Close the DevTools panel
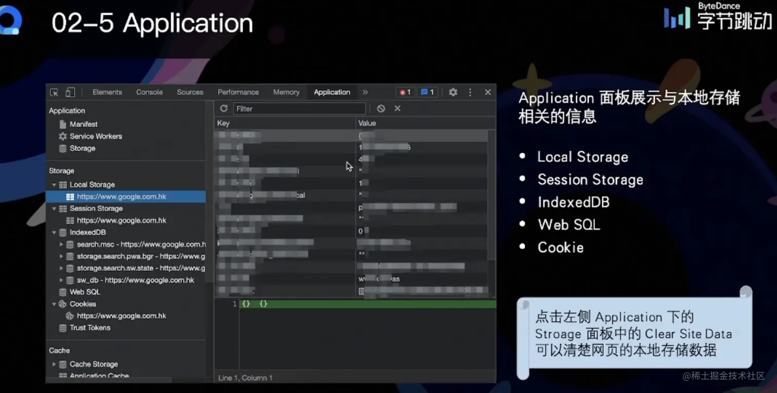This screenshot has width=777, height=393. click(488, 92)
